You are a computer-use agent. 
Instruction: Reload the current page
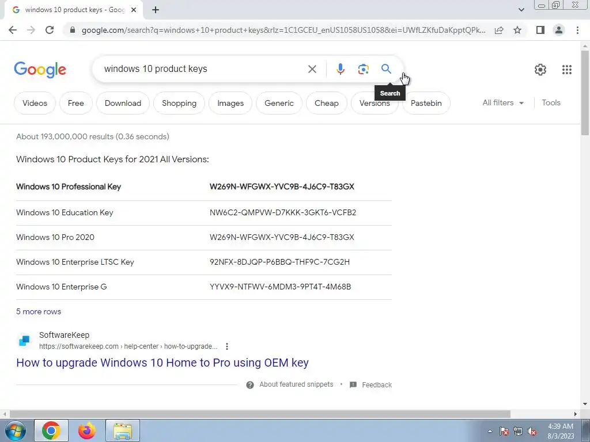pyautogui.click(x=50, y=30)
